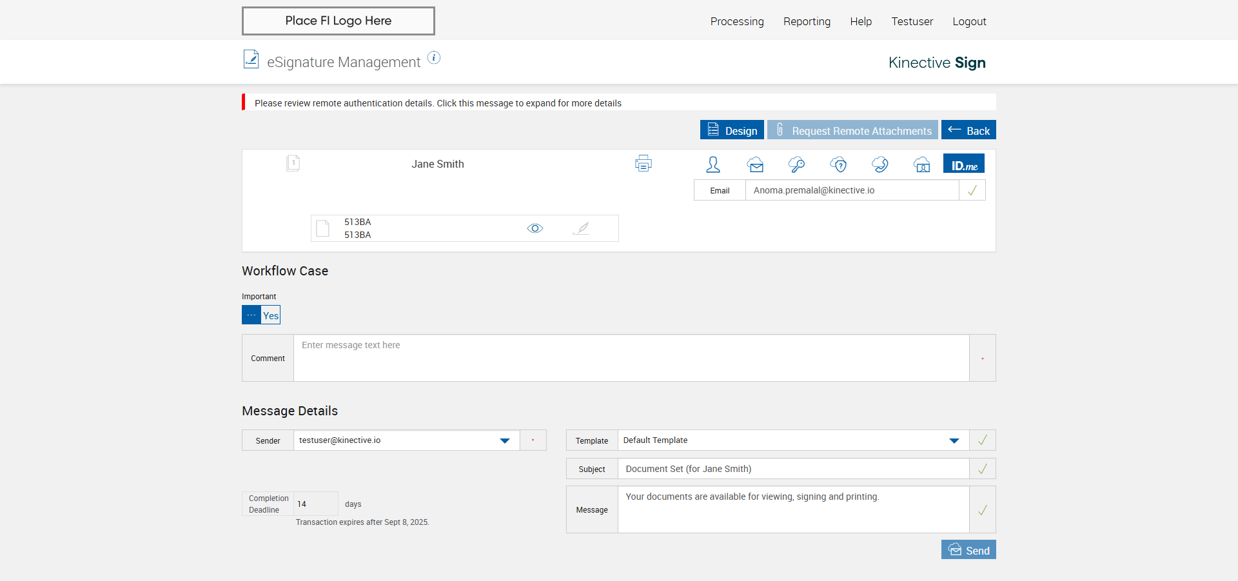This screenshot has height=581, width=1238.
Task: Toggle the Important Yes switch
Action: tap(261, 315)
